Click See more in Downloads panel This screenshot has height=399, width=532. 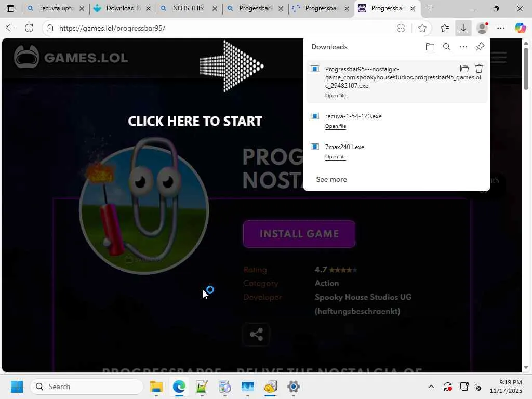point(331,179)
